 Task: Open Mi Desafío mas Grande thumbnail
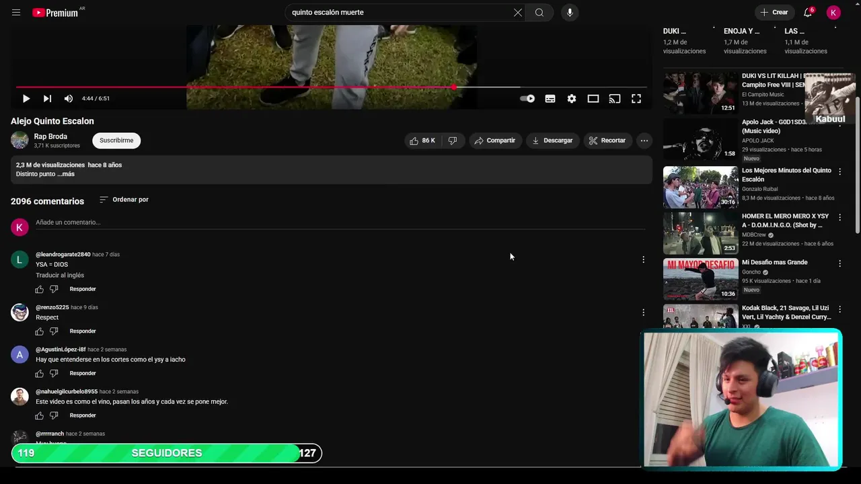point(700,279)
